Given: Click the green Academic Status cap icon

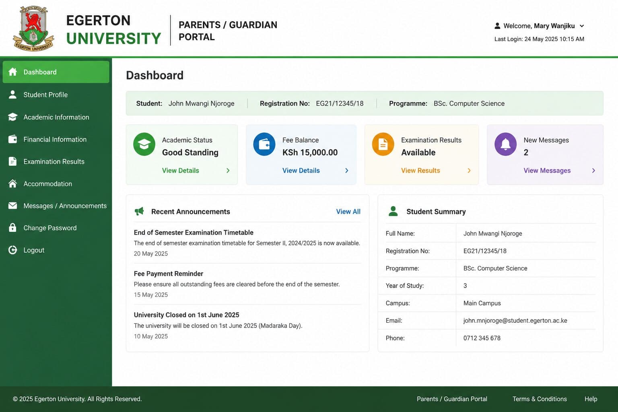Looking at the screenshot, I should click(x=144, y=144).
